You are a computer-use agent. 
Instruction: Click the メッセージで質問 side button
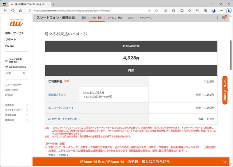(225, 90)
